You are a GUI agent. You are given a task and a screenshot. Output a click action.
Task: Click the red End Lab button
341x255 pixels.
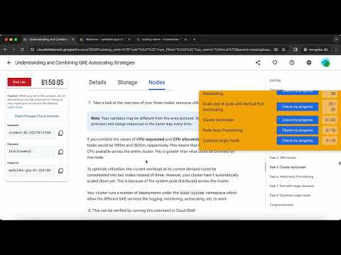19,82
